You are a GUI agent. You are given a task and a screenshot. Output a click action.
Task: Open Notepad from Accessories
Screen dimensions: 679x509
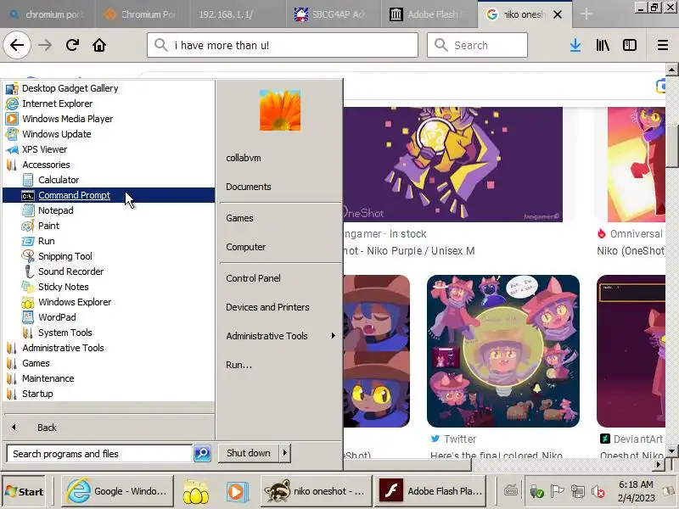pyautogui.click(x=109, y=210)
